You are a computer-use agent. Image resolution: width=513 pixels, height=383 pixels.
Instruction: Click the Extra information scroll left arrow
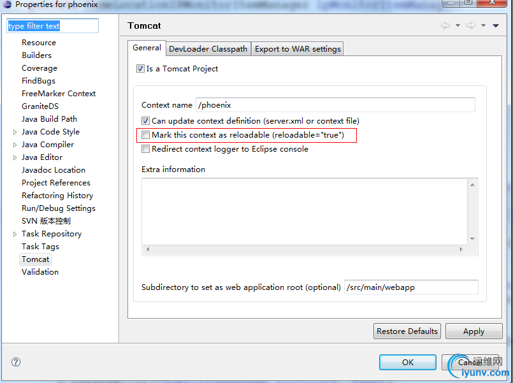click(x=148, y=250)
